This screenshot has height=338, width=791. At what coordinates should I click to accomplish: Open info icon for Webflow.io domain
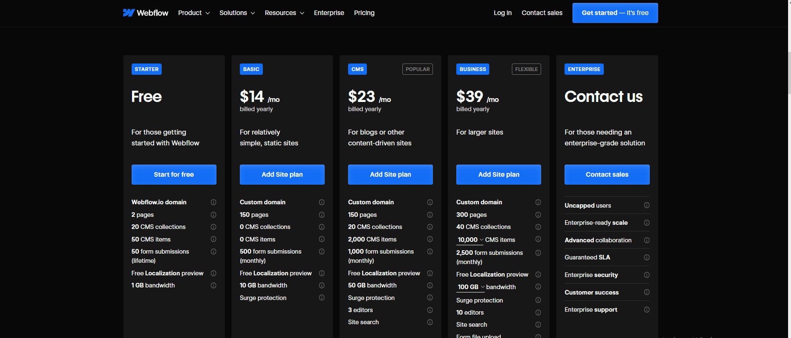tap(214, 202)
